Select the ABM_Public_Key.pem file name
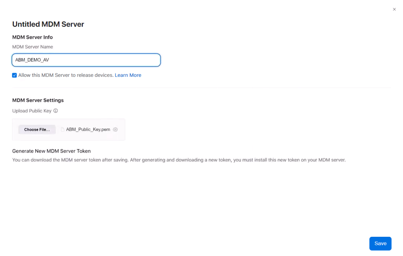The width and height of the screenshot is (403, 256). [x=88, y=129]
